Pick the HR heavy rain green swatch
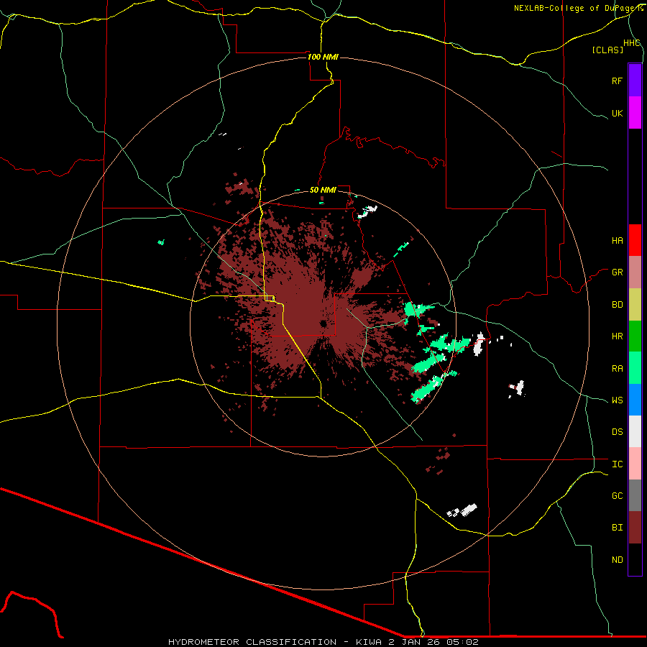Viewport: 647px width, 647px height. coord(635,336)
